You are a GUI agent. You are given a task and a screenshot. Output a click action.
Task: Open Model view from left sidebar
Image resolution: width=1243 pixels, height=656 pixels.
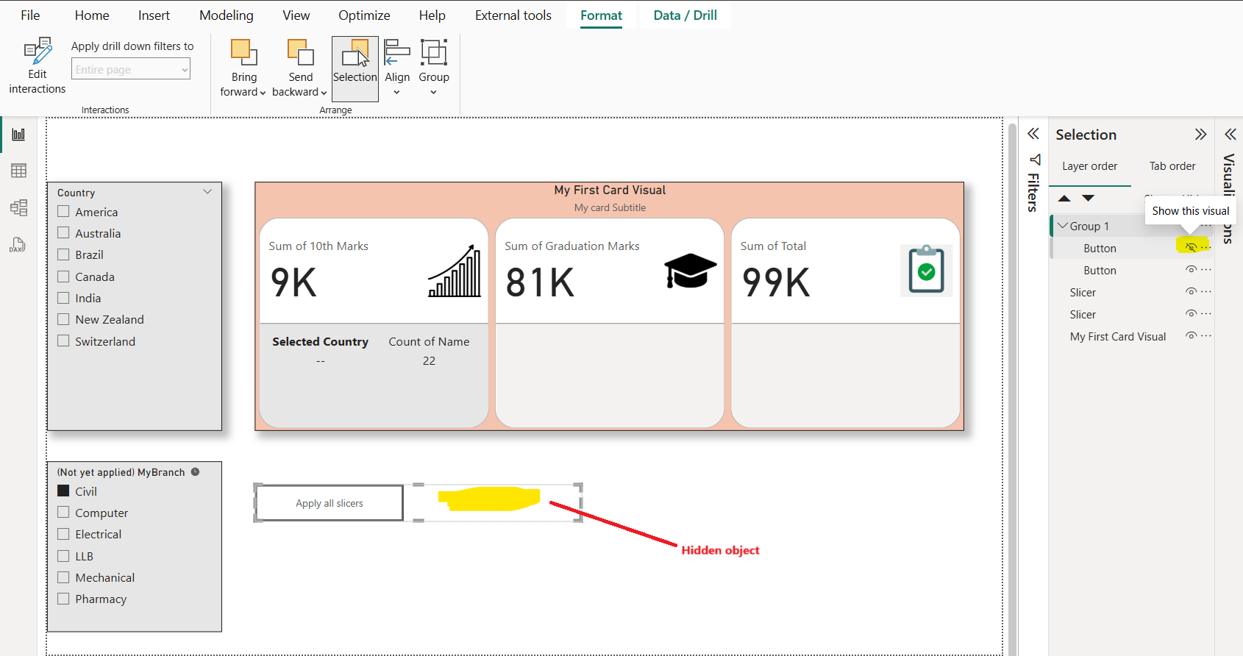pos(18,207)
